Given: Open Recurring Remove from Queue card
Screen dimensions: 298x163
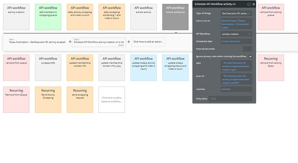Looking at the screenshot, I should click(16, 100).
